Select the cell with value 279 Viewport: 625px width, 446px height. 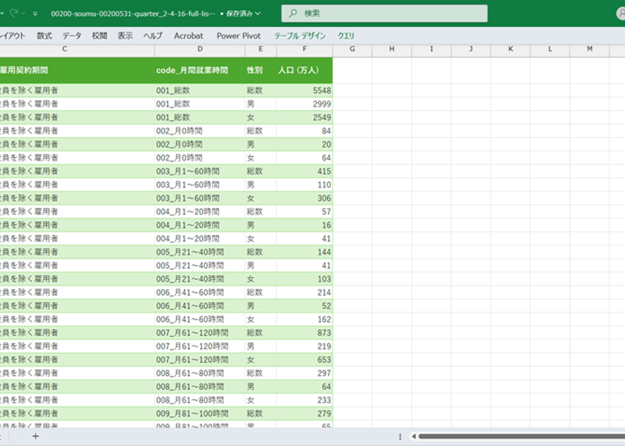click(x=304, y=414)
